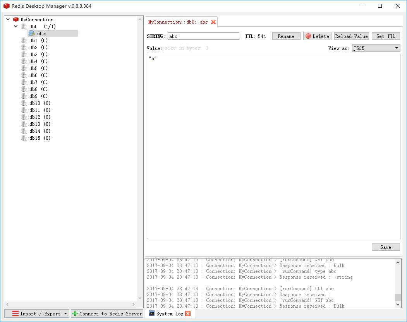Click tree horizontal scroll left arrow
This screenshot has width=407, height=322.
(7, 304)
